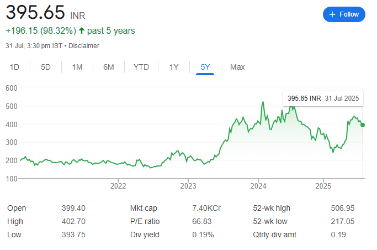Viewport: 377px width, 250px height.
Task: Click the green up-arrow trend icon
Action: pyautogui.click(x=82, y=30)
